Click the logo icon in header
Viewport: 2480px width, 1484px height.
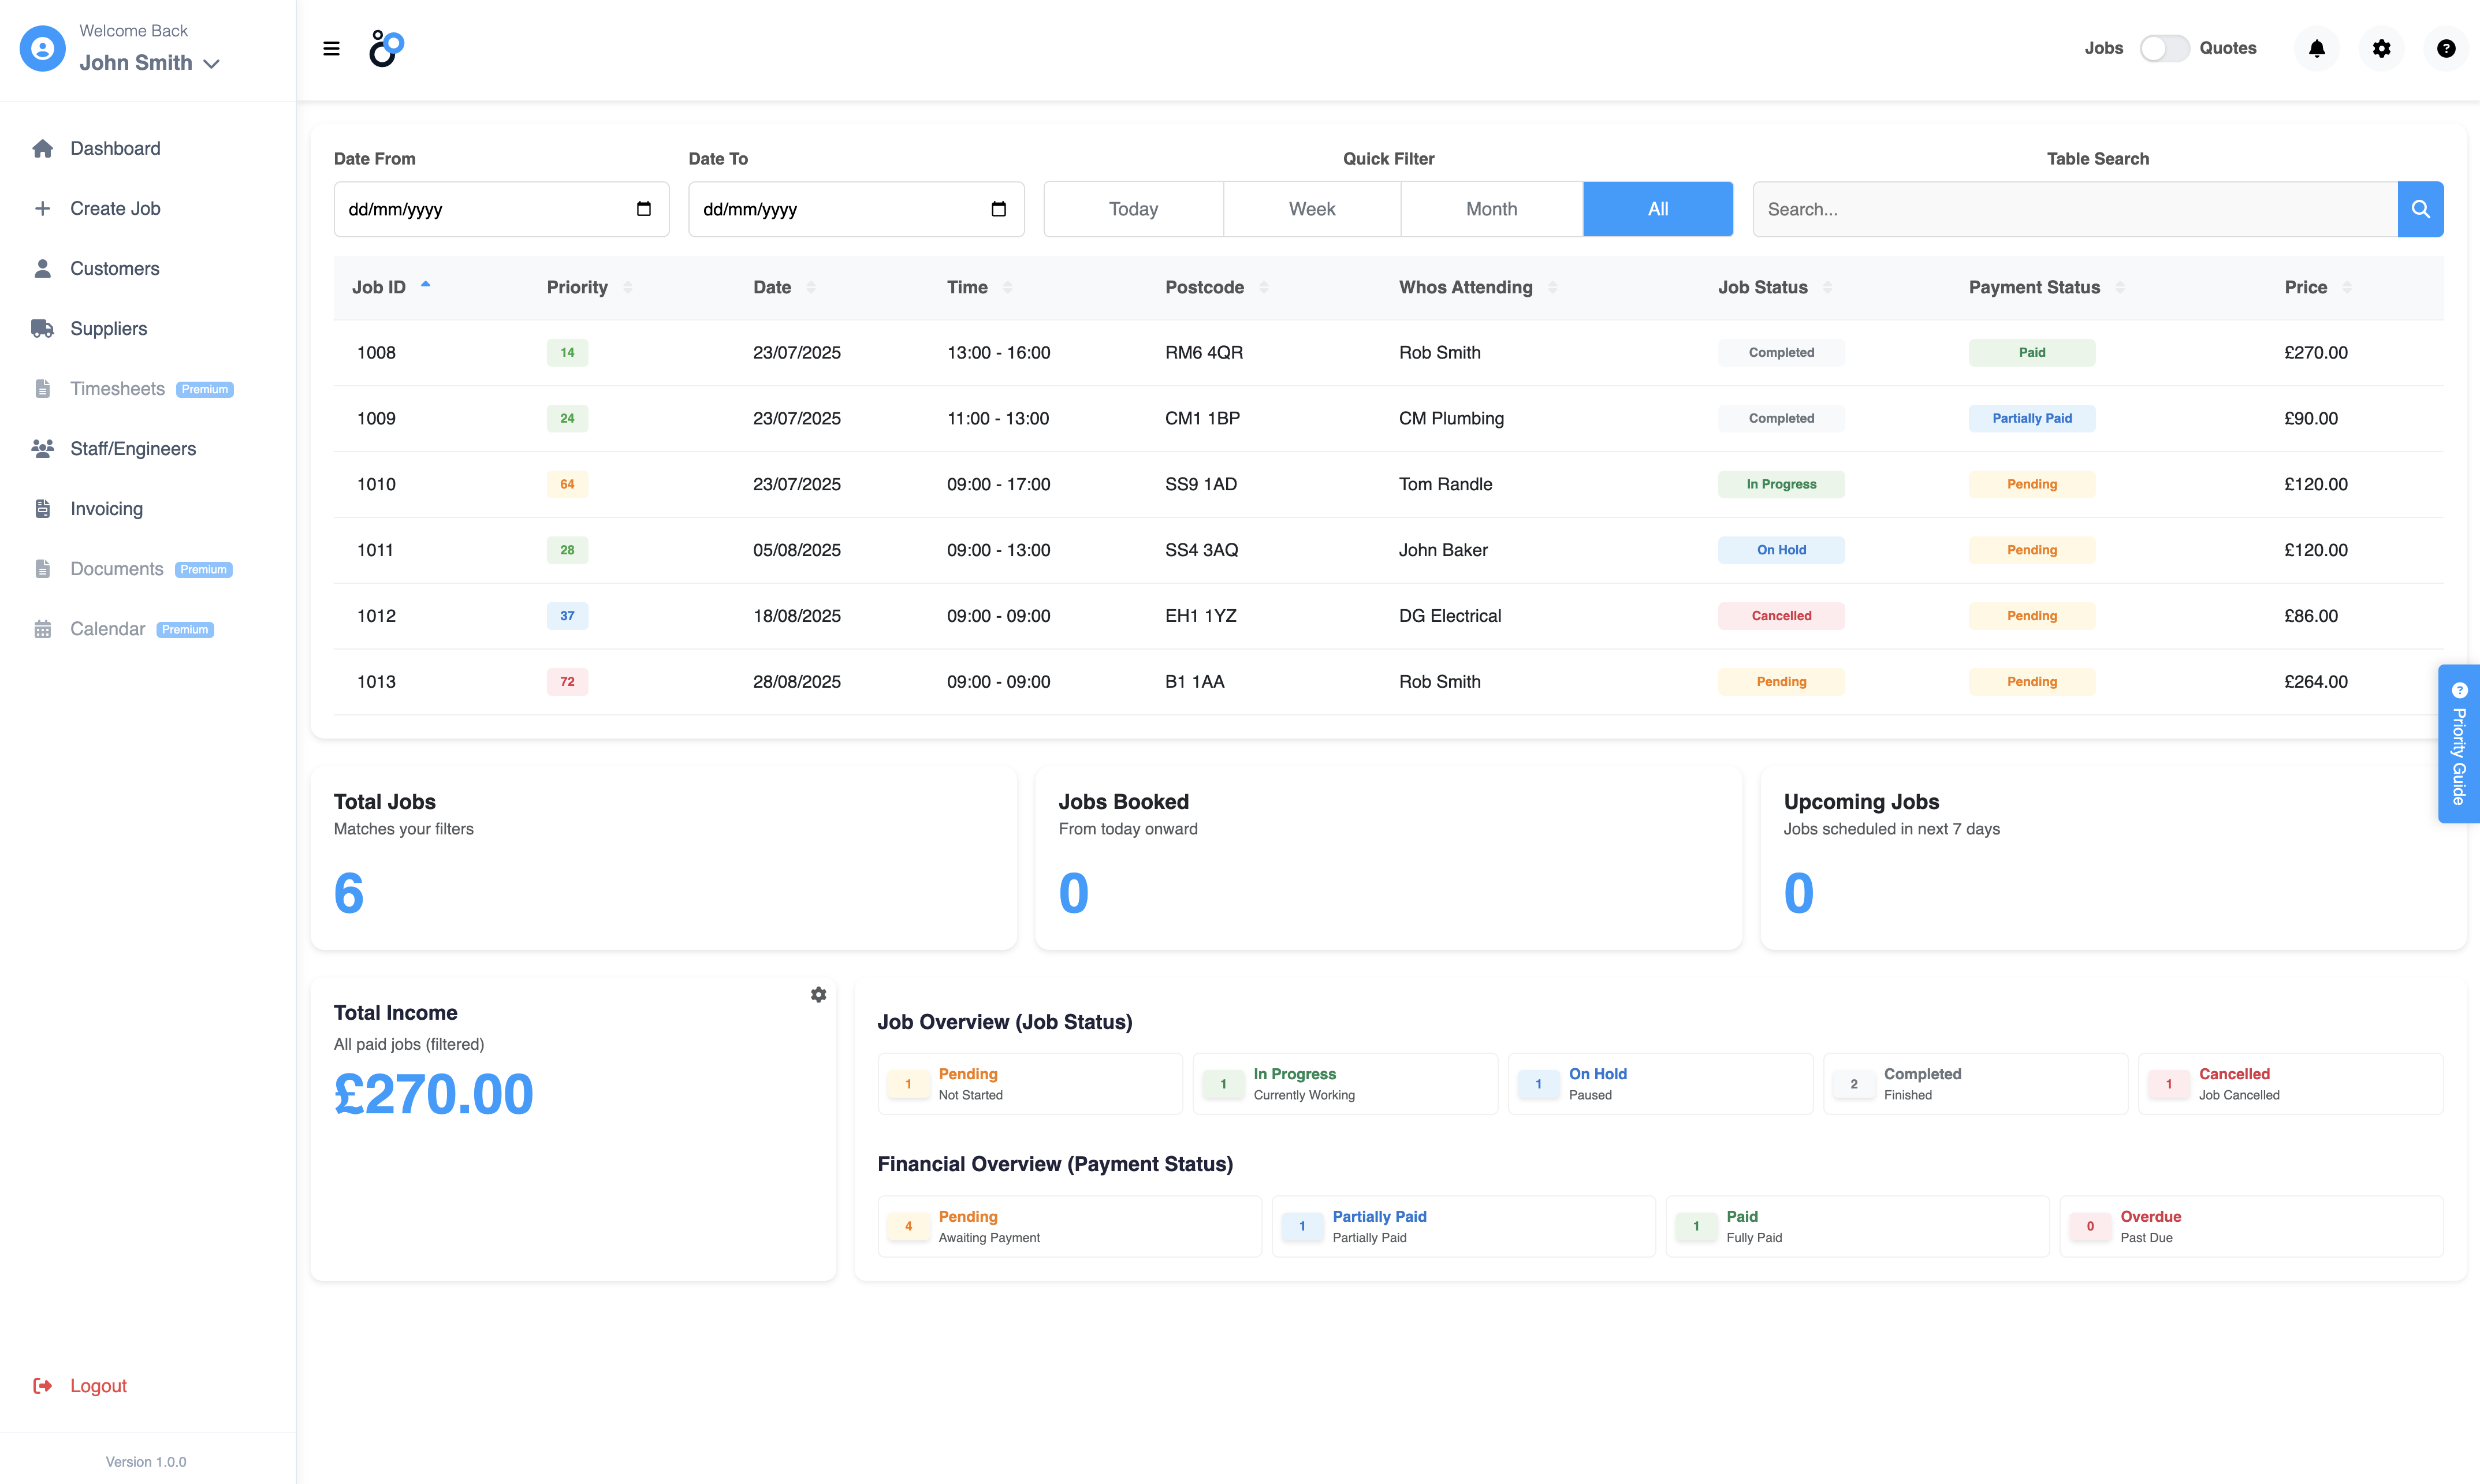(386, 48)
